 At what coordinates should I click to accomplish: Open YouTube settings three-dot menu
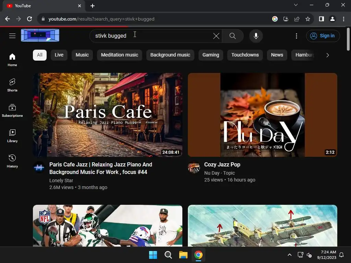296,36
